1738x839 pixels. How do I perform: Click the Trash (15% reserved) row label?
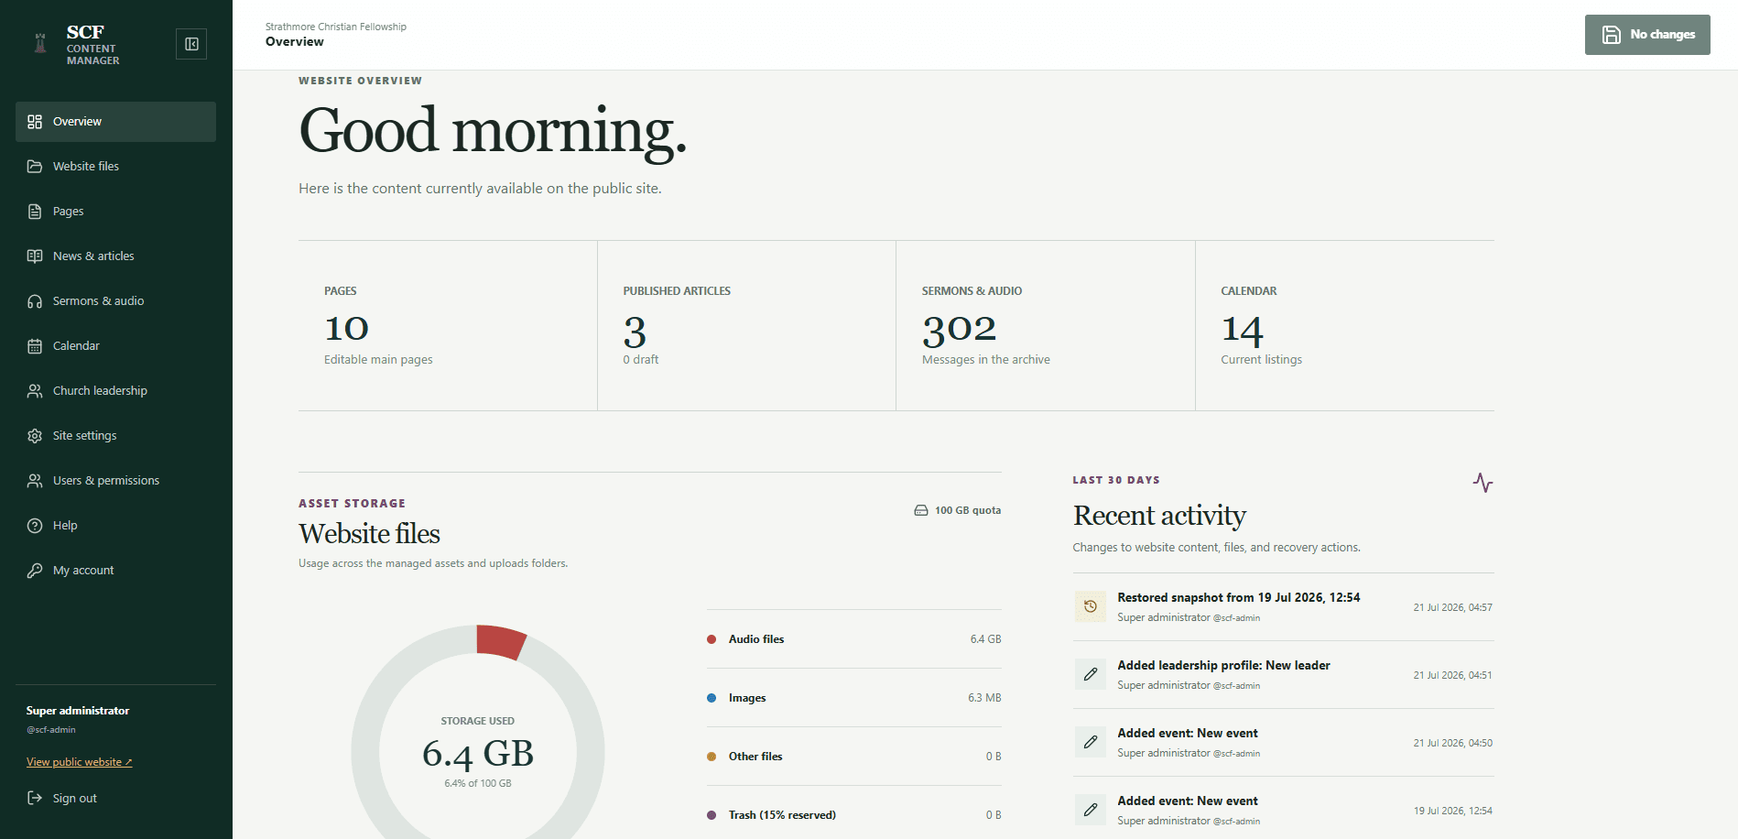782,815
